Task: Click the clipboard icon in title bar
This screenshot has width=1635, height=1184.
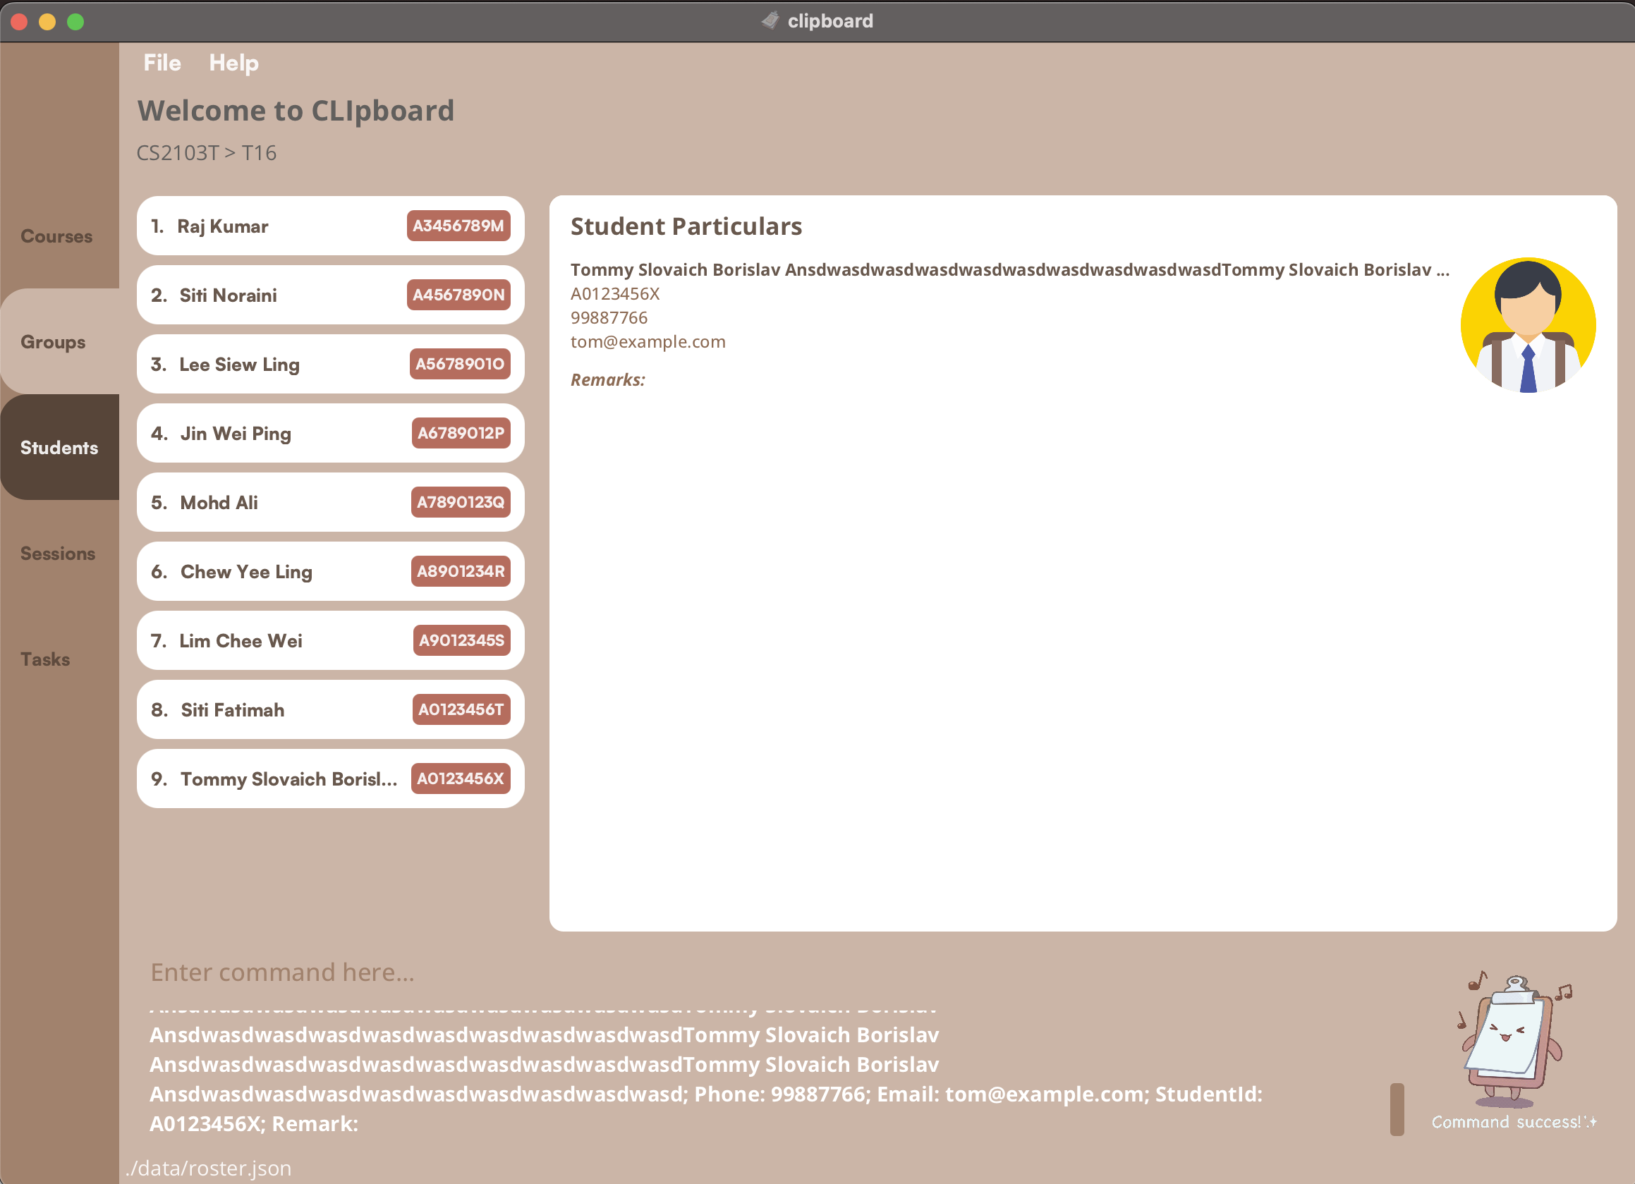Action: pyautogui.click(x=771, y=20)
